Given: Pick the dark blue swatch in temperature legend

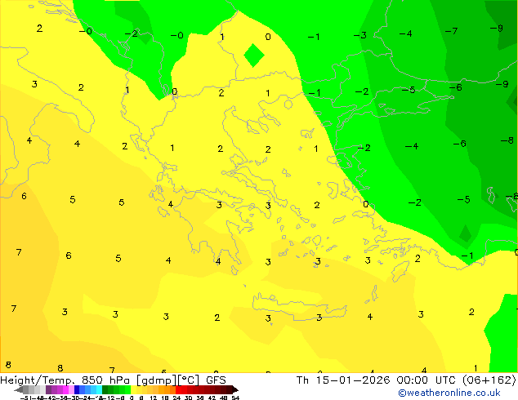Looking at the screenshot, I should (77, 389).
